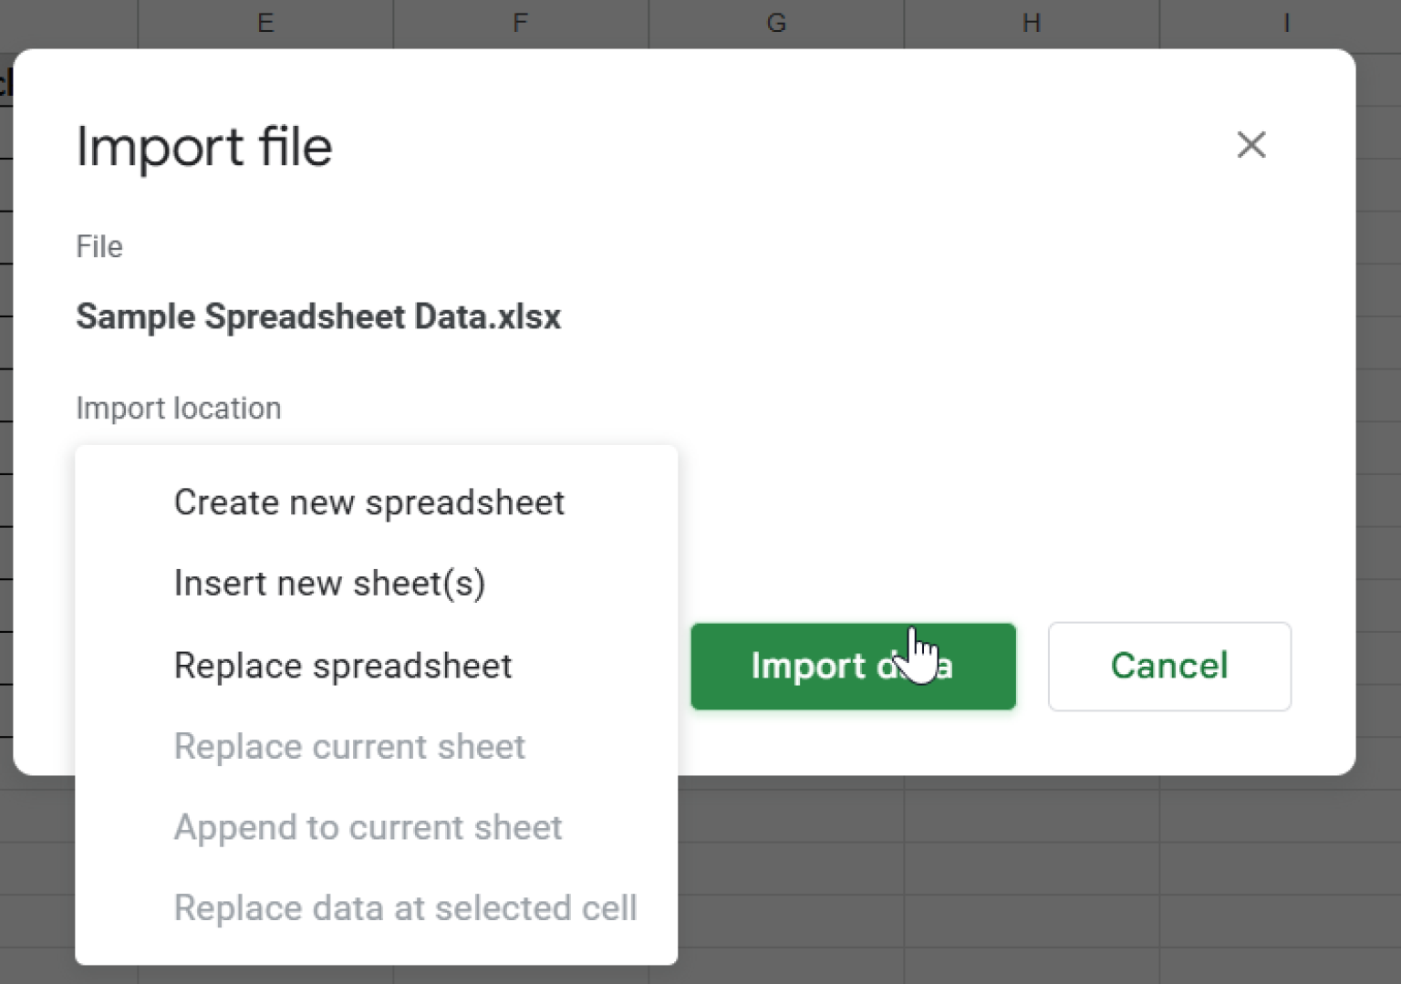Screen dimensions: 1401x984
Task: Click the "File" section label
Action: click(x=99, y=245)
